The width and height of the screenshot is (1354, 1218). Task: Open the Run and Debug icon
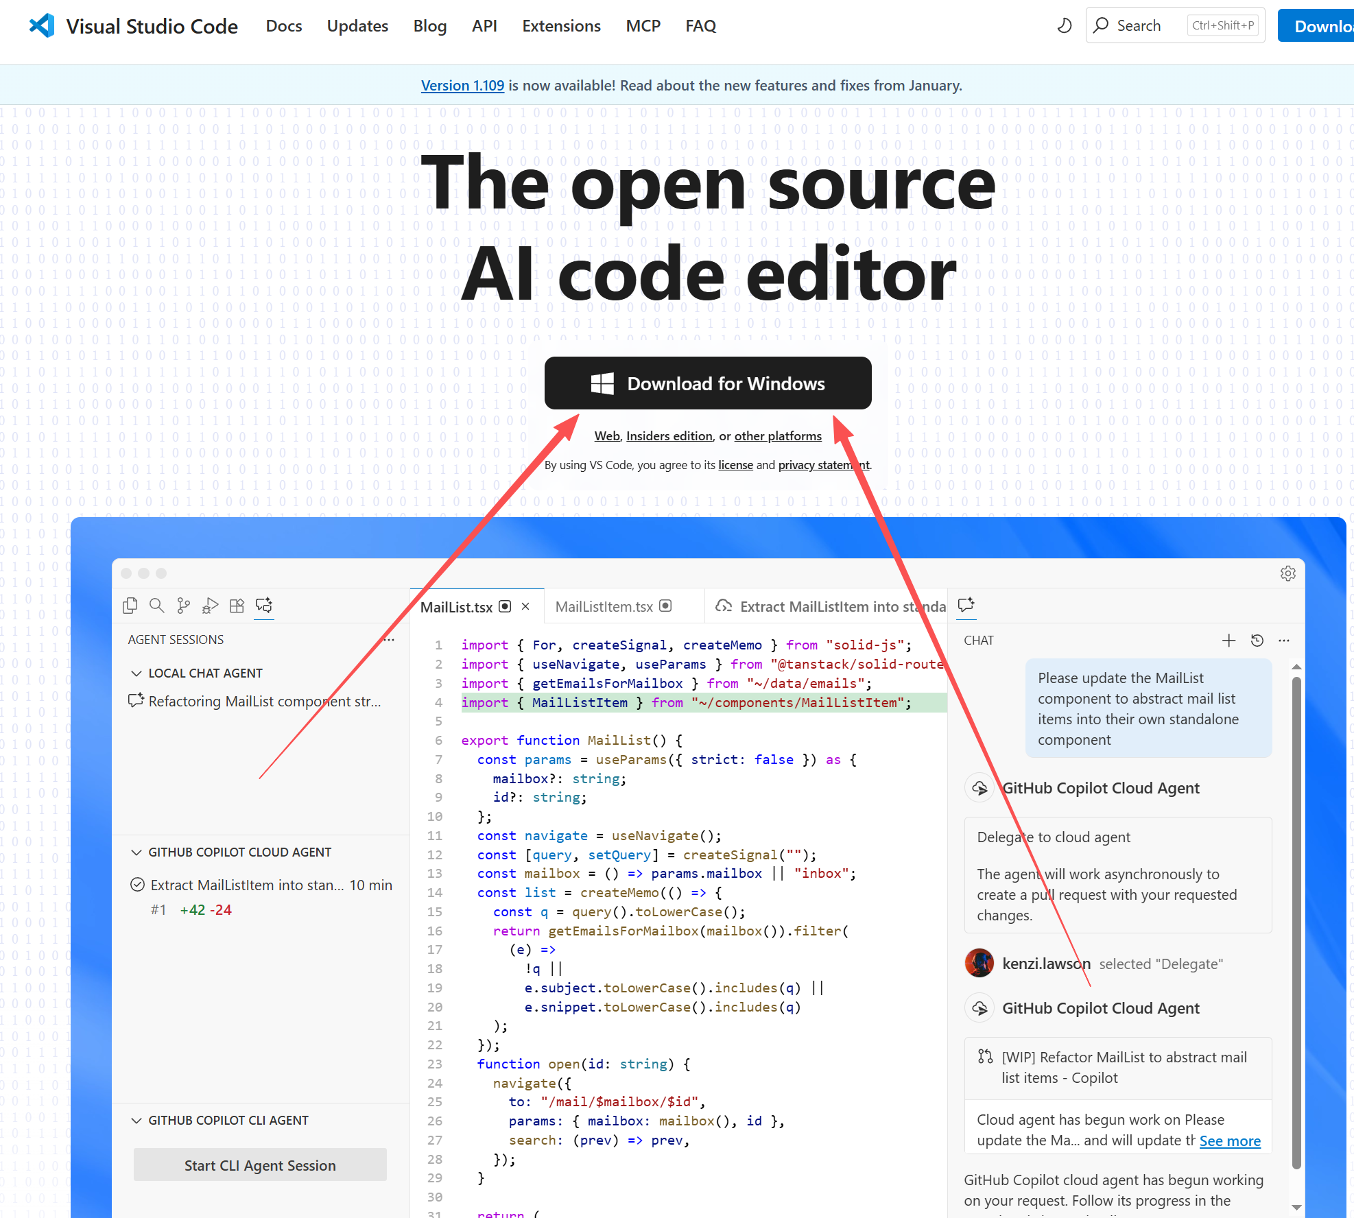pos(210,606)
